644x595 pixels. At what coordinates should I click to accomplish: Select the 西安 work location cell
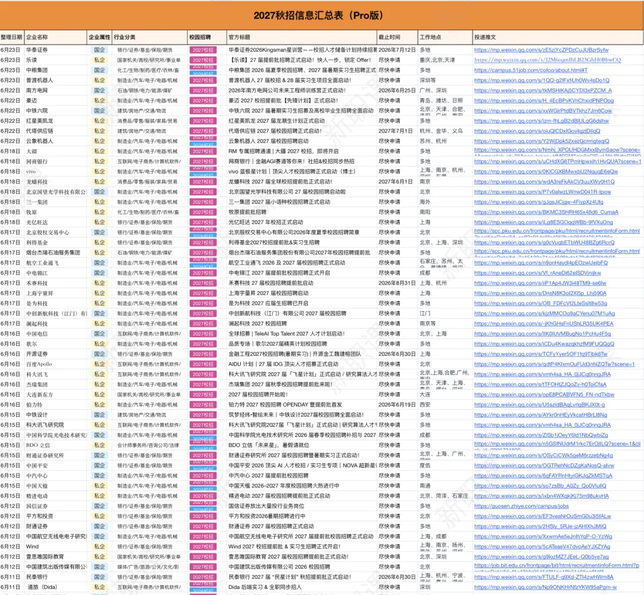pyautogui.click(x=425, y=405)
